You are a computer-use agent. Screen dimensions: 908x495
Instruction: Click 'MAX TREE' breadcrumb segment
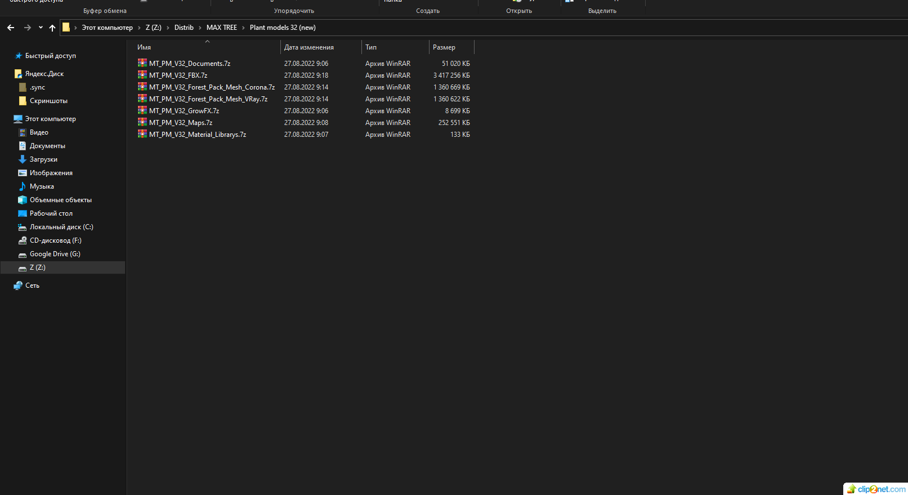222,28
